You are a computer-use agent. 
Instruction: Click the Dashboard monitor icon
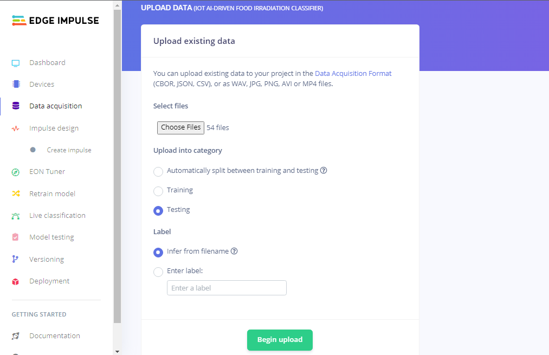click(x=16, y=63)
